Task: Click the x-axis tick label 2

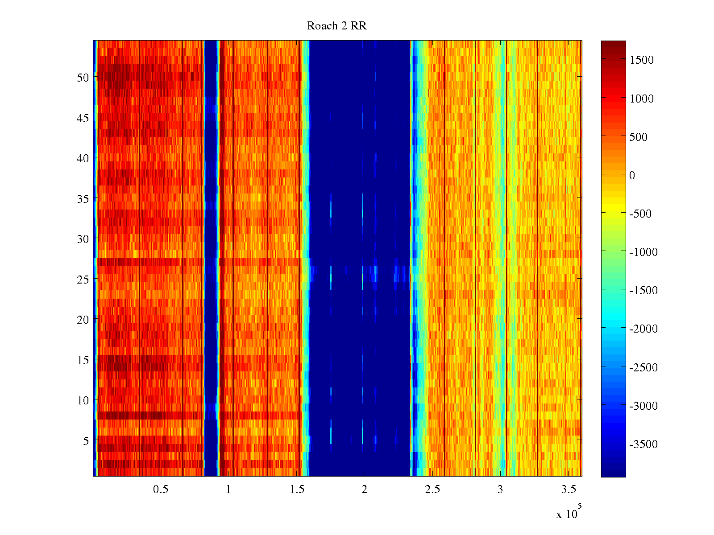Action: (365, 490)
